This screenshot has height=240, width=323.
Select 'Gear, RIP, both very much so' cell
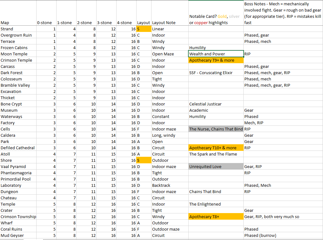(x=283, y=217)
